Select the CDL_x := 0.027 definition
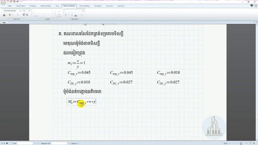 pos(121,83)
